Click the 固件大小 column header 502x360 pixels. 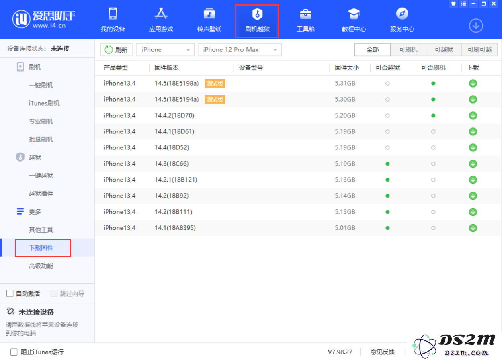347,67
